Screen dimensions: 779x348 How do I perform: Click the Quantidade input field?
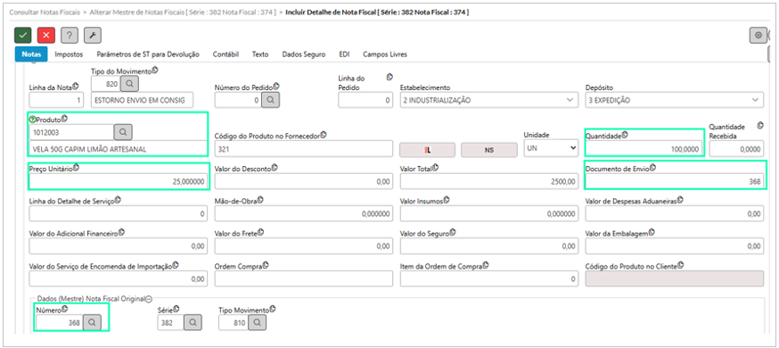coord(644,149)
